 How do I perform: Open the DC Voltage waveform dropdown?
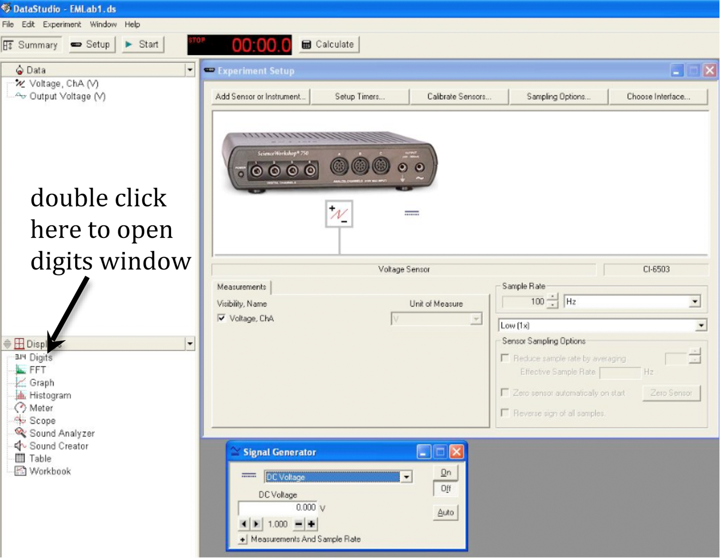pyautogui.click(x=406, y=477)
